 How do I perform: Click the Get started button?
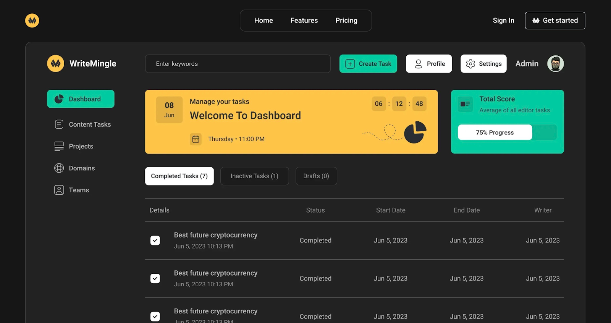pyautogui.click(x=555, y=21)
